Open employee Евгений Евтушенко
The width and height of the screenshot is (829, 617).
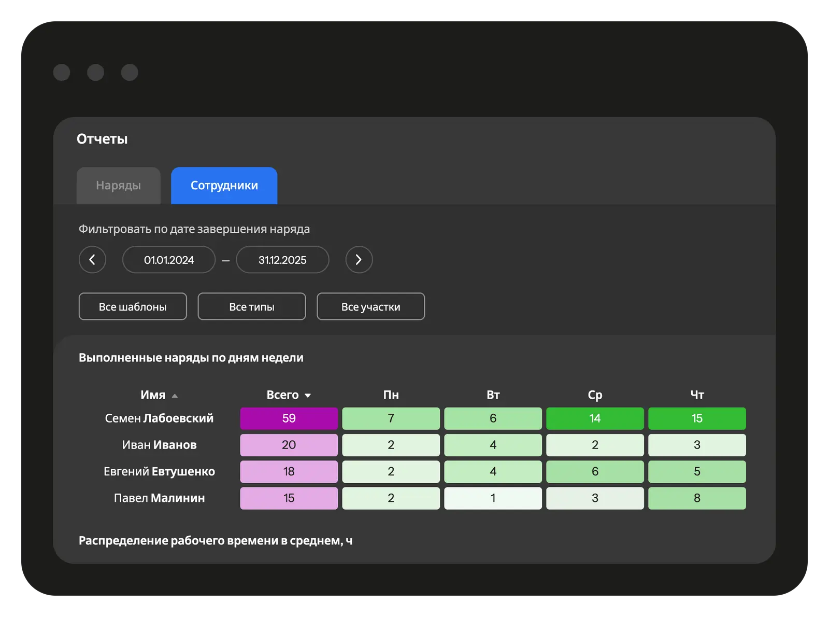[x=159, y=471]
